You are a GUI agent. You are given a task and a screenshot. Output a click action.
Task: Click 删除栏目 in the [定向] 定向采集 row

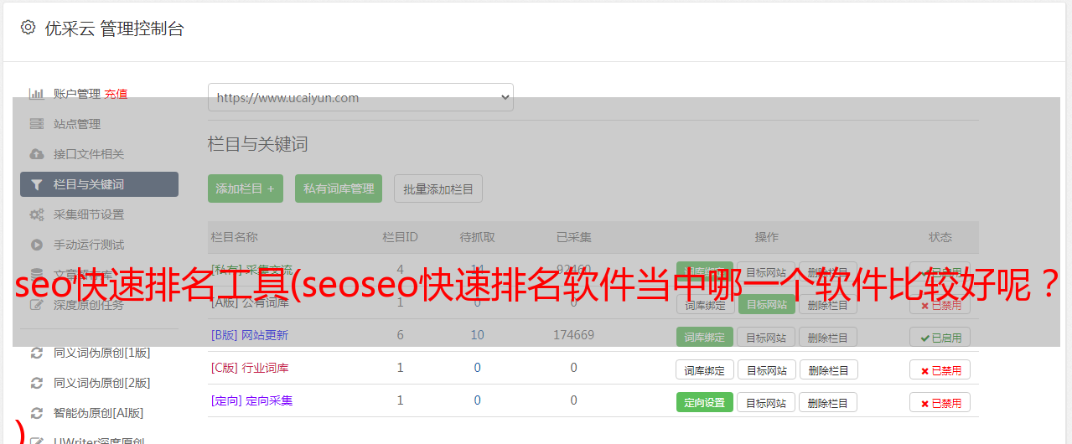[x=828, y=402]
